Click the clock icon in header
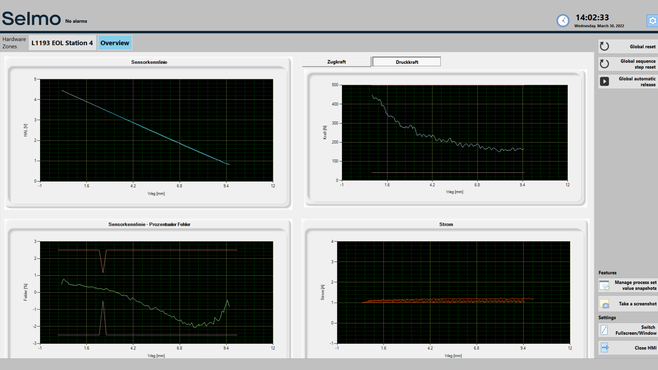The width and height of the screenshot is (658, 370). point(563,21)
